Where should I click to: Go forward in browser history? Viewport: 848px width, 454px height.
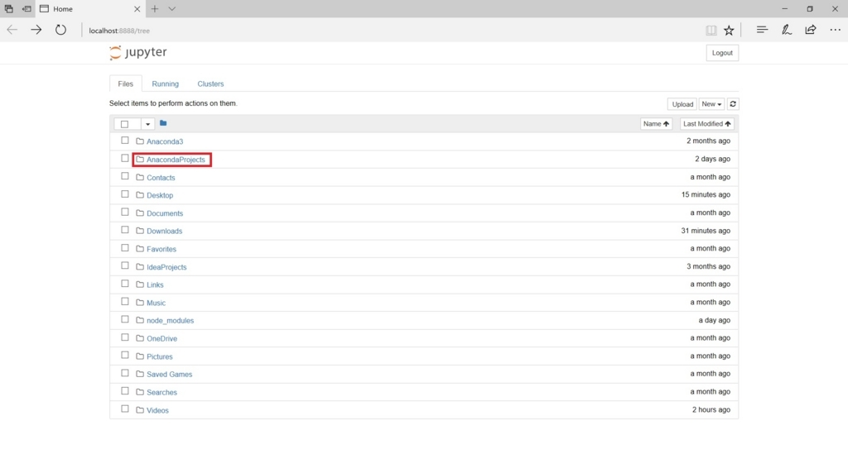pyautogui.click(x=36, y=31)
